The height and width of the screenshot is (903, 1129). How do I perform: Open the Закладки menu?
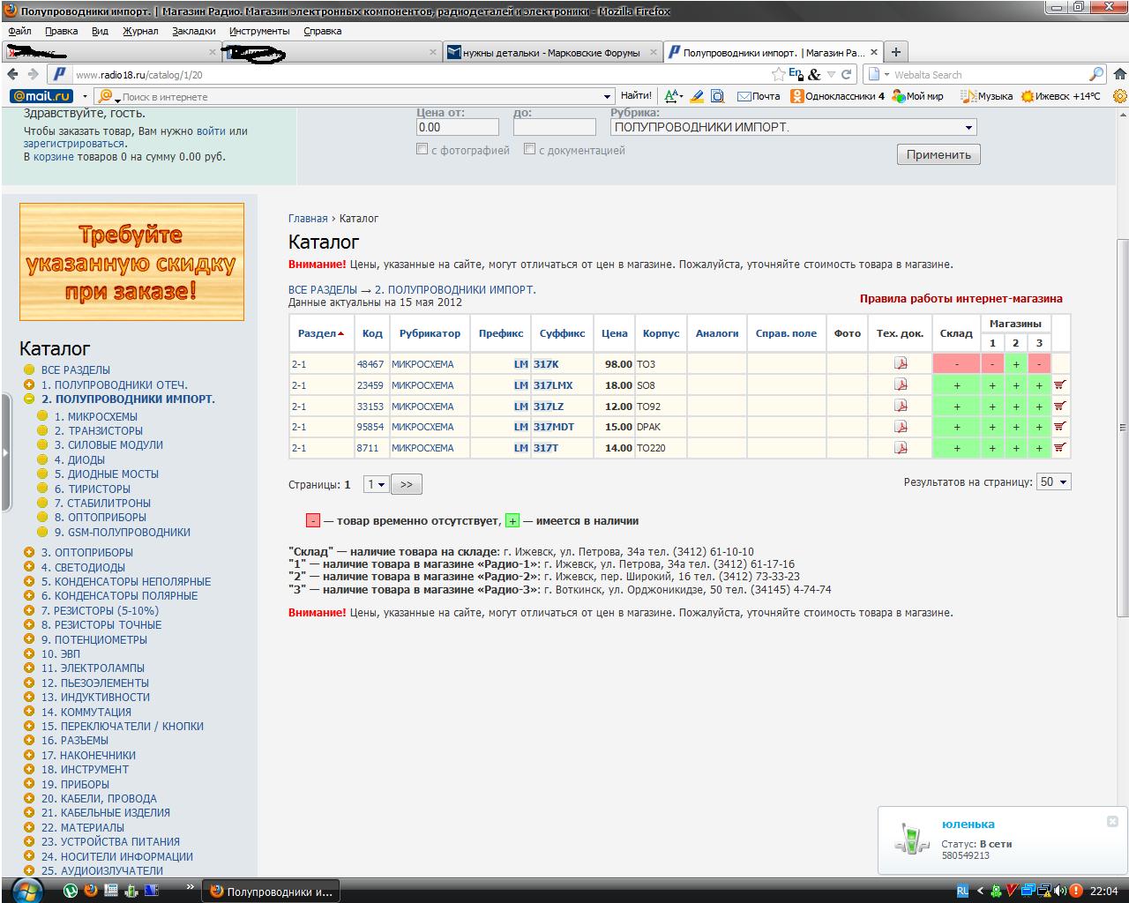(x=193, y=31)
